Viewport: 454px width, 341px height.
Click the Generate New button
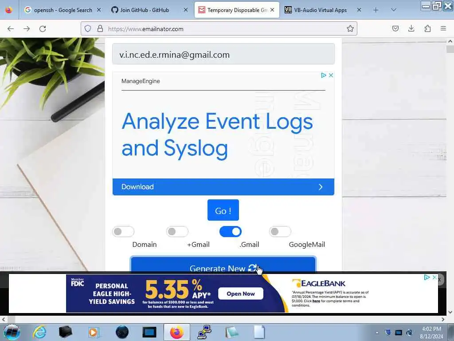(223, 265)
